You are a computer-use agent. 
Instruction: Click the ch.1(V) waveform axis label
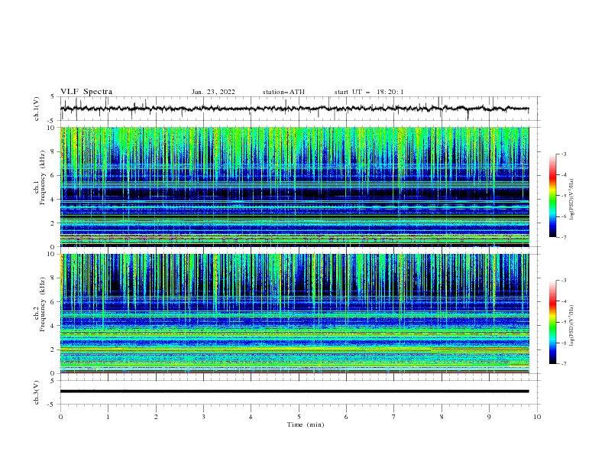(36, 109)
